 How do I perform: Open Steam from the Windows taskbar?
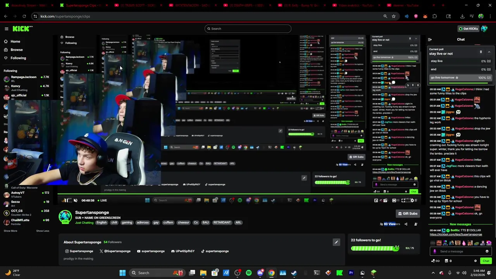pyautogui.click(x=294, y=273)
